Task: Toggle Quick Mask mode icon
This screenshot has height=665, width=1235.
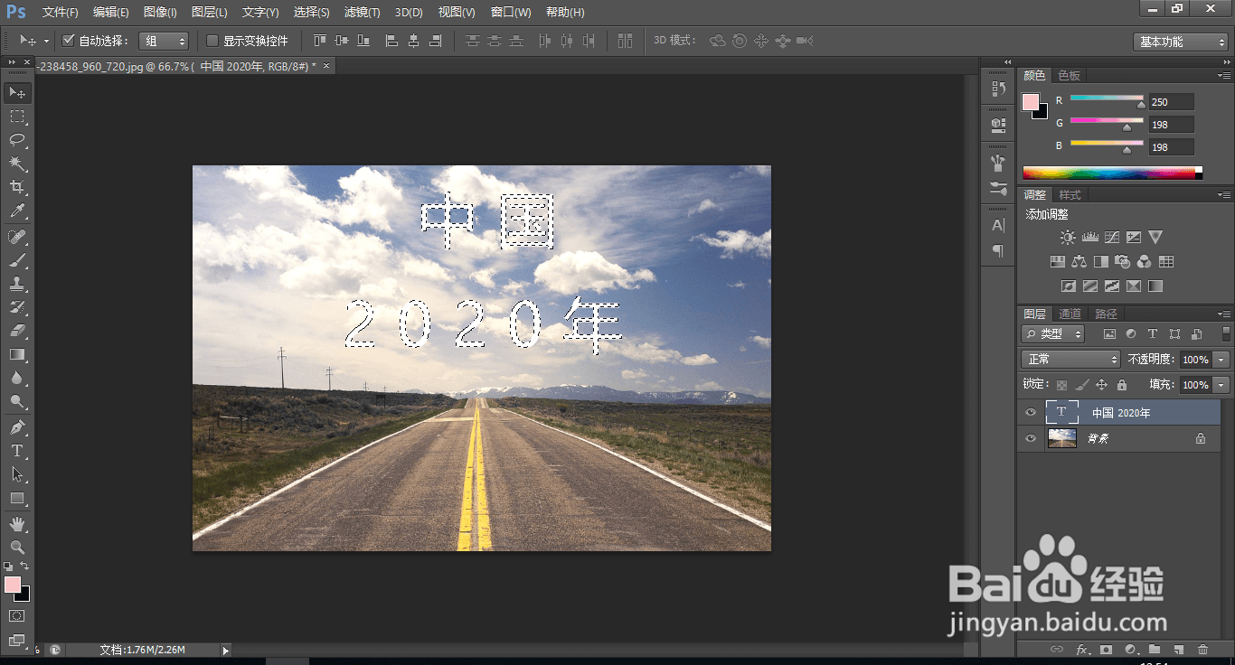Action: (17, 616)
